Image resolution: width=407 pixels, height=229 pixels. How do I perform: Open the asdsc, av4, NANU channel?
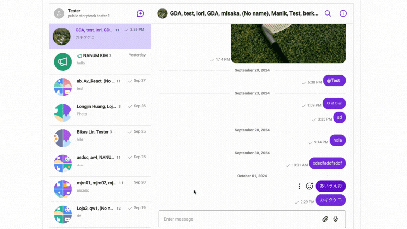point(100,164)
